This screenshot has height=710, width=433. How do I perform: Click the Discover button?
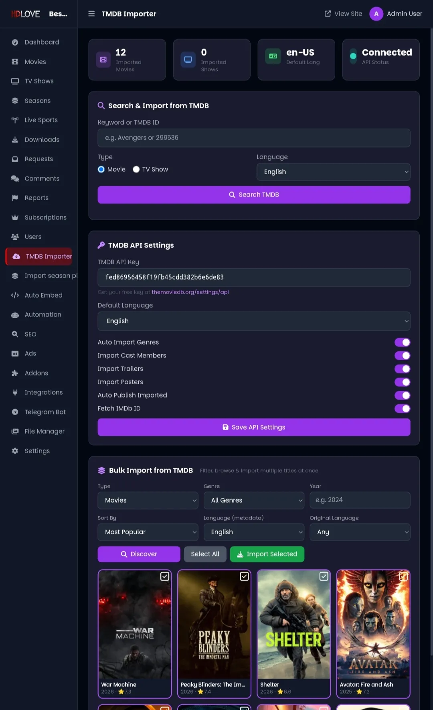pos(139,554)
